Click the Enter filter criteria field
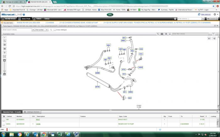The height and width of the screenshot is (137, 220). (x=190, y=34)
